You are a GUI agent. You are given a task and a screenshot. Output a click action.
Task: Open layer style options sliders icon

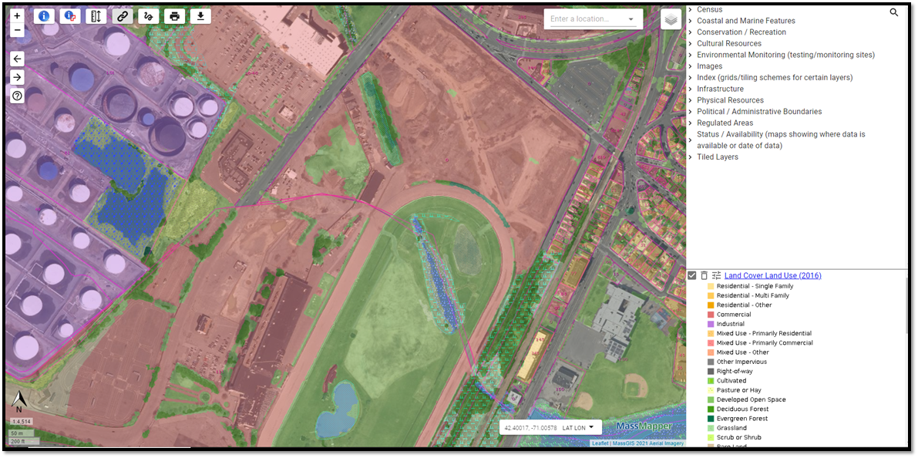pyautogui.click(x=716, y=275)
